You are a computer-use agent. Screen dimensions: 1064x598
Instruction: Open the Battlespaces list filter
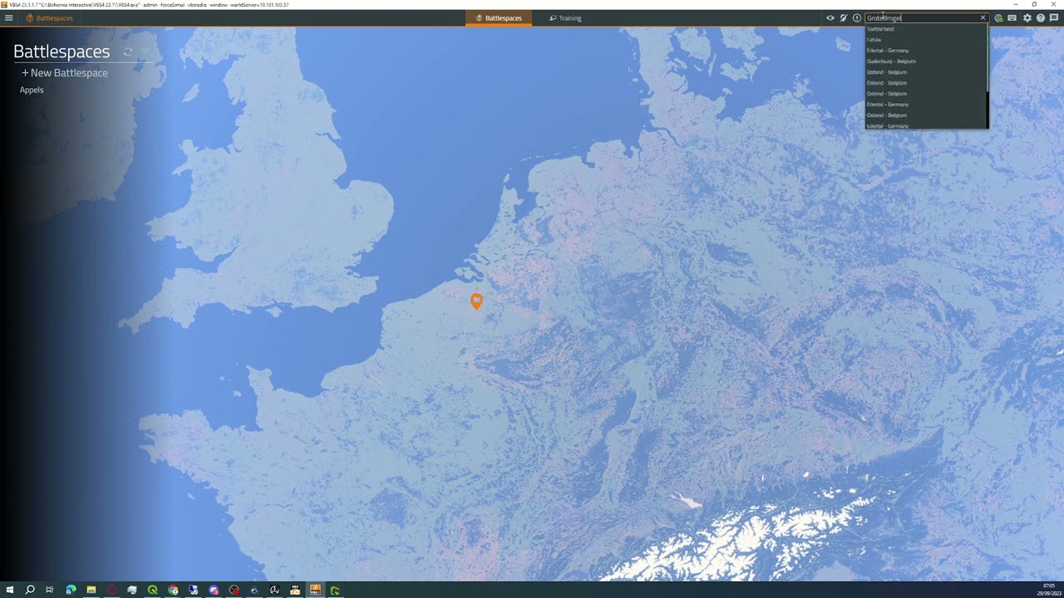(x=145, y=51)
